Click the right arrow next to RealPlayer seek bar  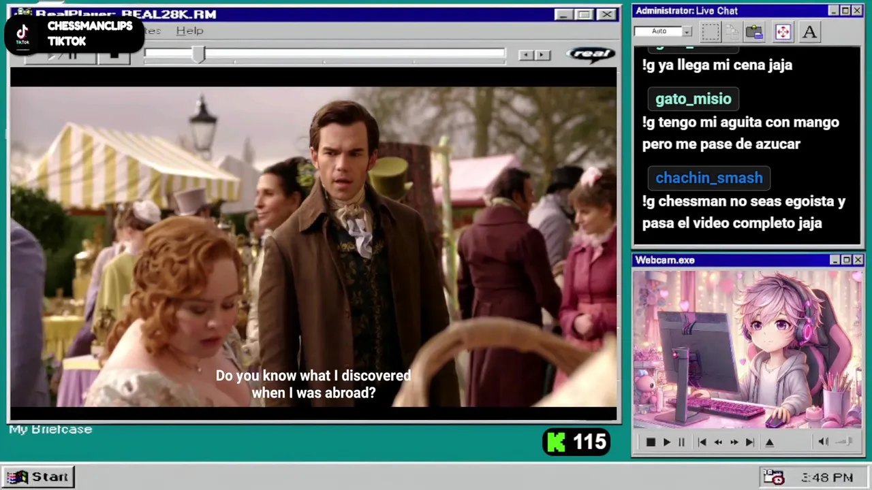tap(542, 55)
